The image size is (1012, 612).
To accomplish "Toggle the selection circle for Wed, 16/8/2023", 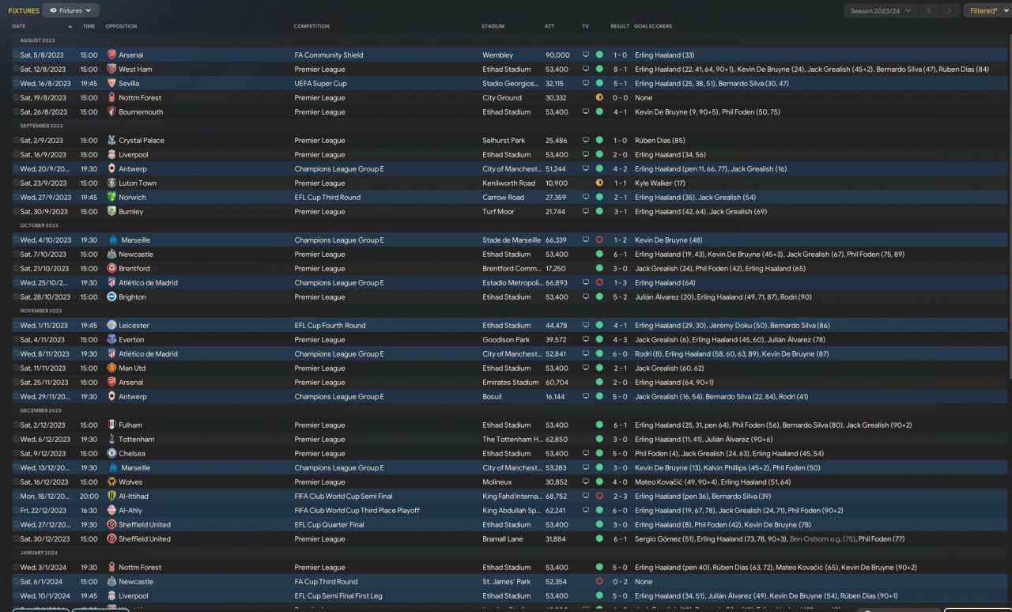I will pyautogui.click(x=16, y=84).
